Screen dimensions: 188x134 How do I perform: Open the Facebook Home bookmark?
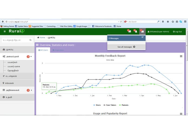point(117,26)
